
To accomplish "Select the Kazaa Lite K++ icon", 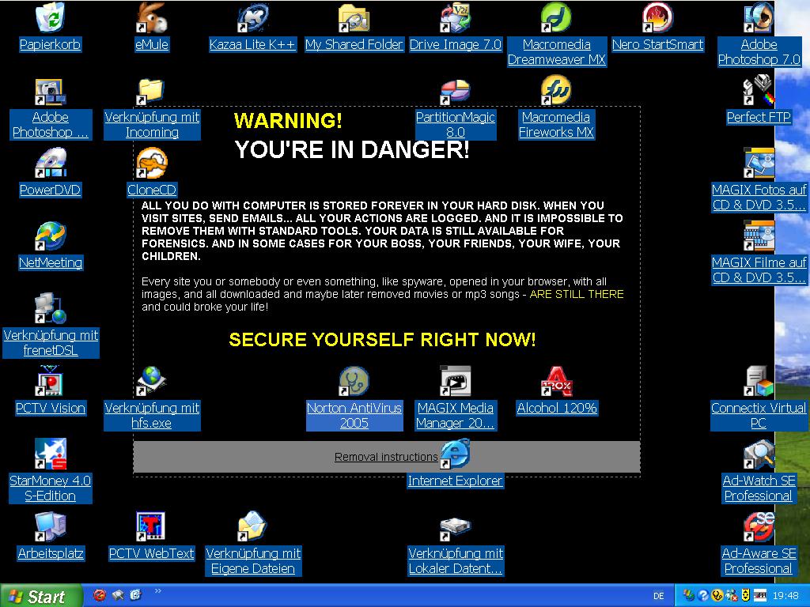I will coord(252,19).
